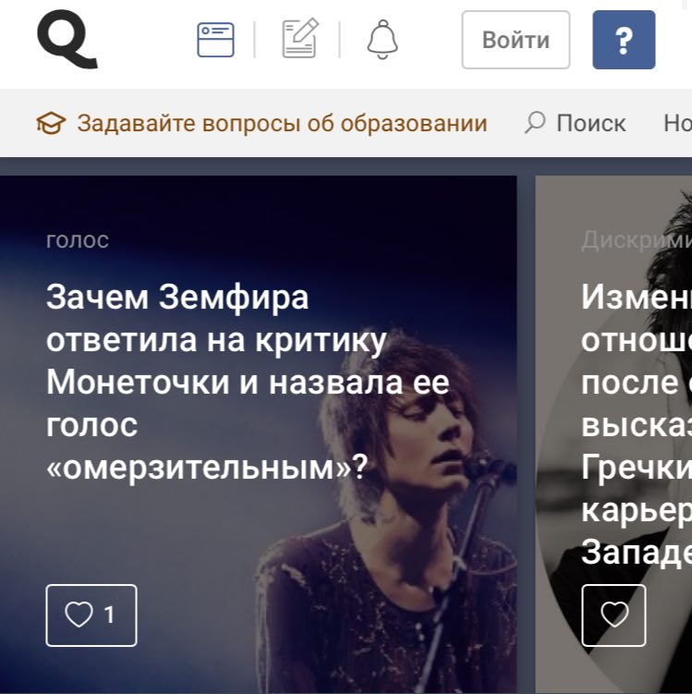Image resolution: width=692 pixels, height=694 pixels.
Task: Click the graduation cap icon
Action: click(x=51, y=123)
